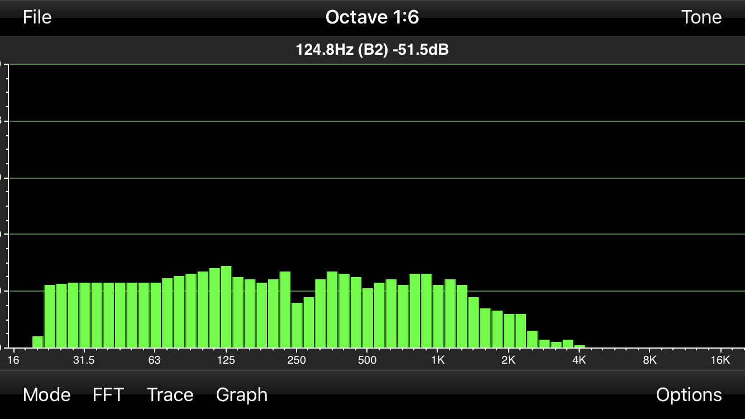
Task: Tap the tallest bar above 125 Hz
Action: tap(226, 307)
